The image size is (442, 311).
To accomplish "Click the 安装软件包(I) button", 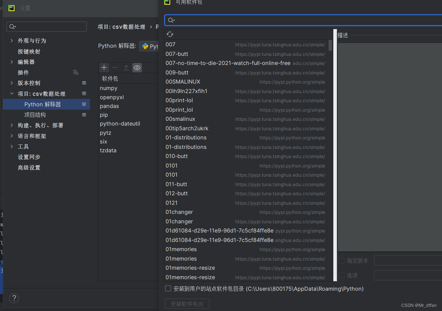I will pos(187,303).
